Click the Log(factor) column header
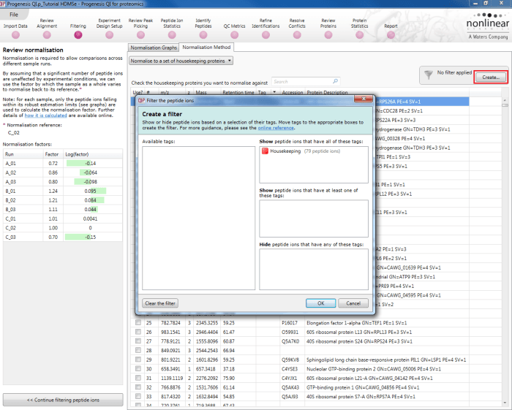 (x=93, y=154)
